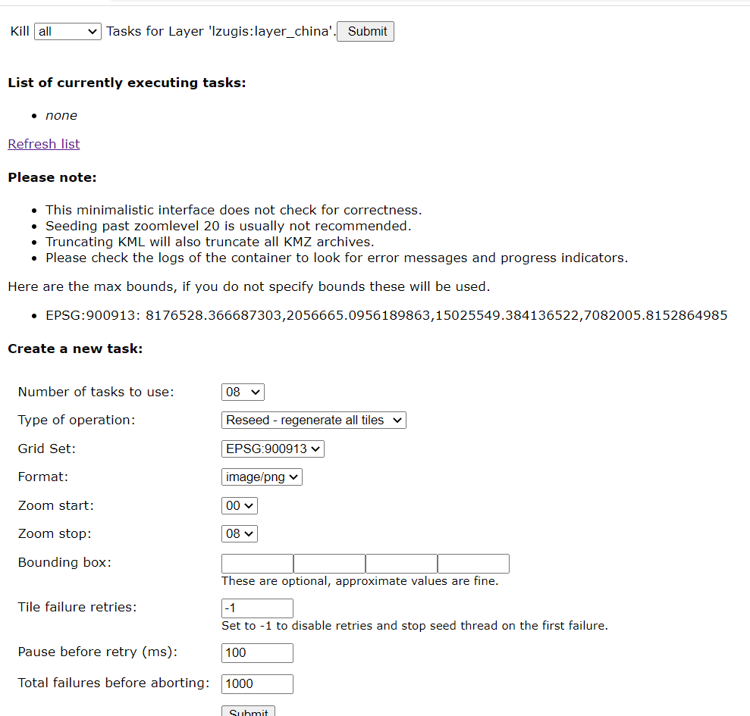Screen dimensions: 750x716
Task: Click the Submit button at the bottom form
Action: tap(248, 711)
